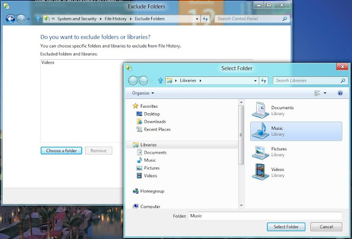Refresh the Exclude Folders address bar

pyautogui.click(x=205, y=19)
